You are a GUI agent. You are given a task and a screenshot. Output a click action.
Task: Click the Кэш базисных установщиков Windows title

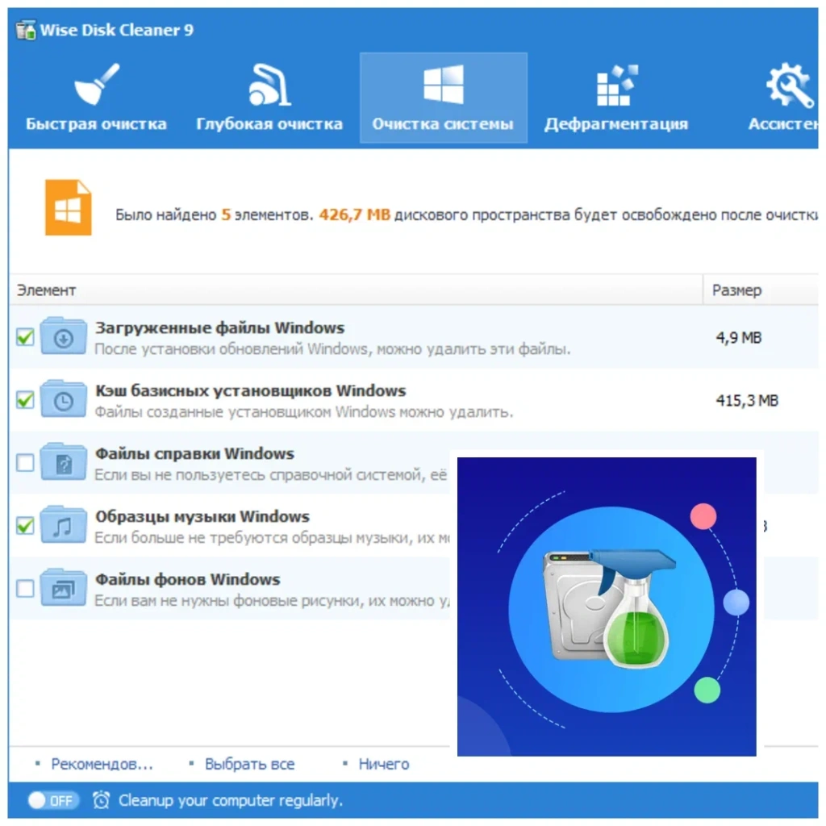[x=250, y=391]
